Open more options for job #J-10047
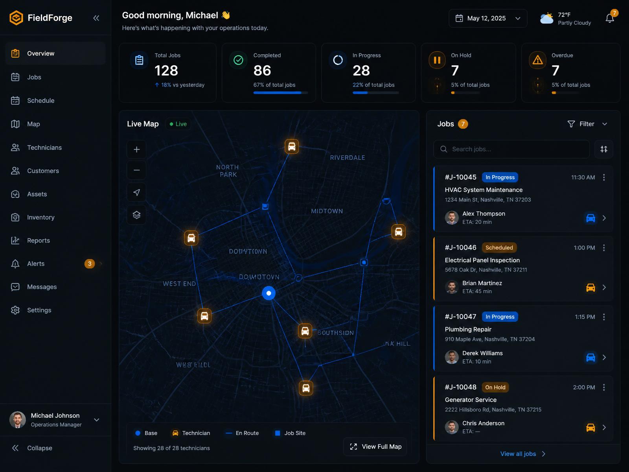The image size is (629, 472). [x=604, y=317]
